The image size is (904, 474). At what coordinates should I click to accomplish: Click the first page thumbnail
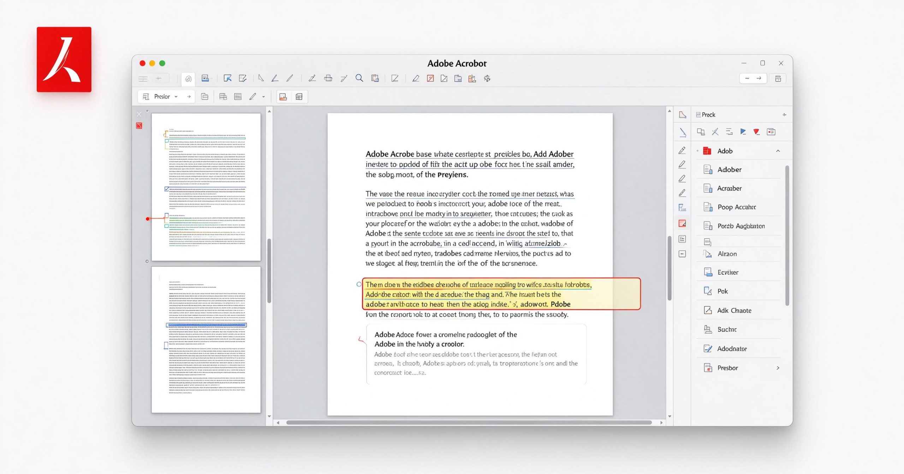point(206,187)
